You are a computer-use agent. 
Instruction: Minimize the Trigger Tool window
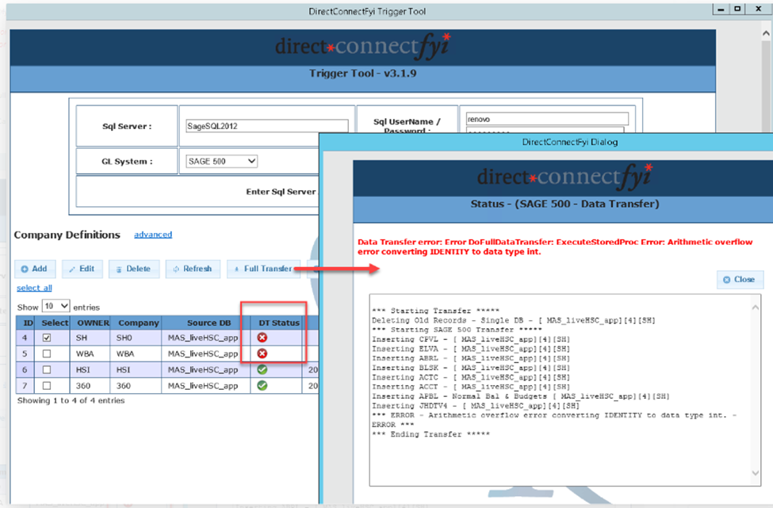(x=721, y=10)
